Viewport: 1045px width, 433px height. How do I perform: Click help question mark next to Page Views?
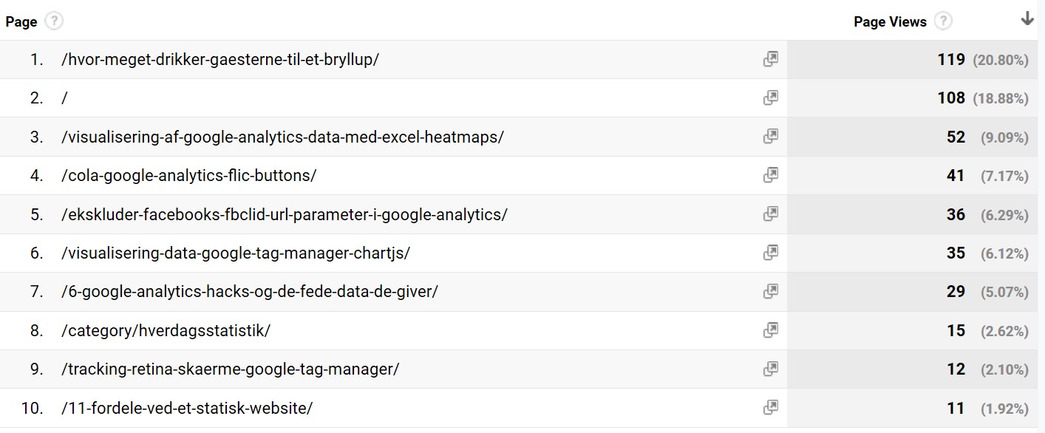pyautogui.click(x=943, y=21)
